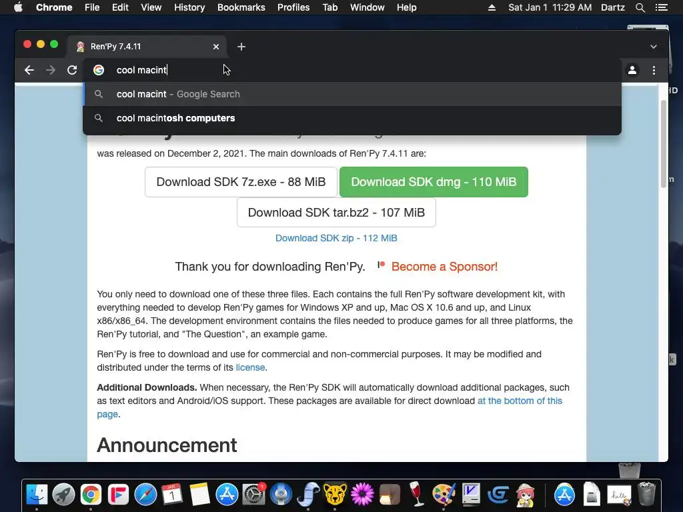
Task: Open the scroll-shaped script app dock icon
Action: [x=308, y=495]
